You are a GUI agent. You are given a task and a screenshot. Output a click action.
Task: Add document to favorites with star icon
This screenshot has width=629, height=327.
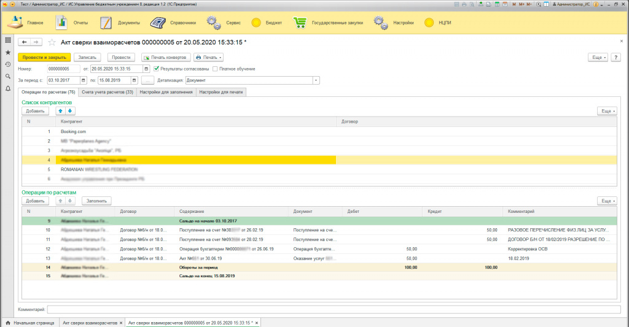coord(52,42)
